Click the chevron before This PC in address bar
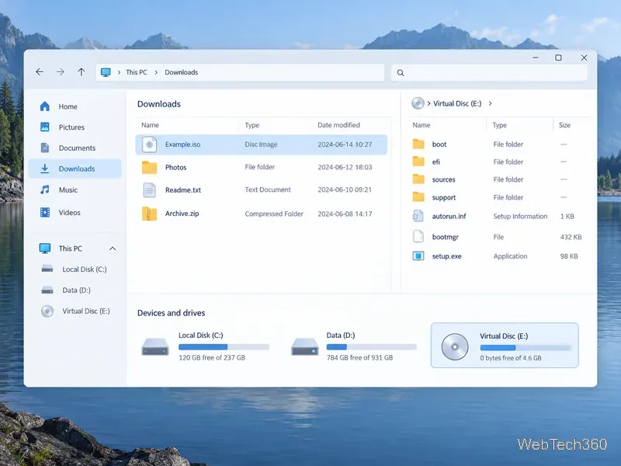 [119, 72]
